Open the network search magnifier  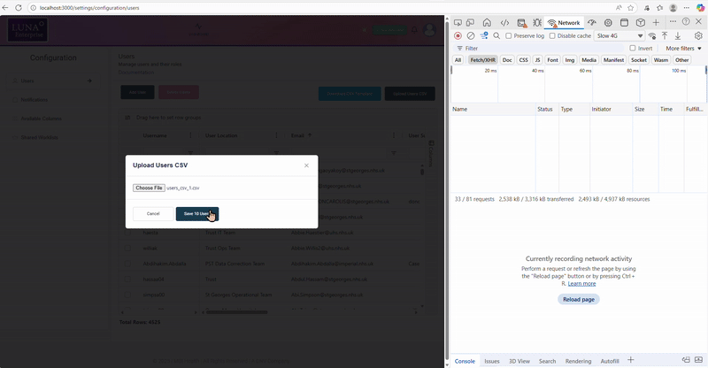click(496, 35)
